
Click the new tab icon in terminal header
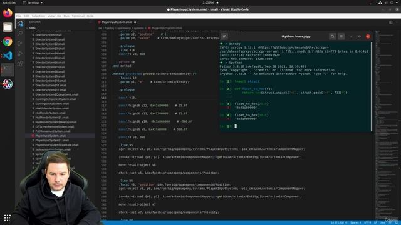pos(224,36)
